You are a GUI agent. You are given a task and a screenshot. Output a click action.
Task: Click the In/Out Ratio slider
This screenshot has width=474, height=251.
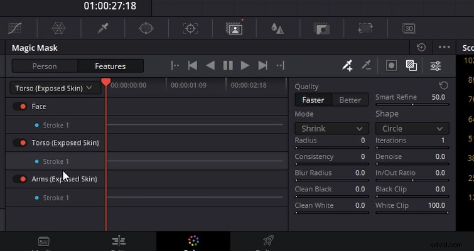coord(412,180)
